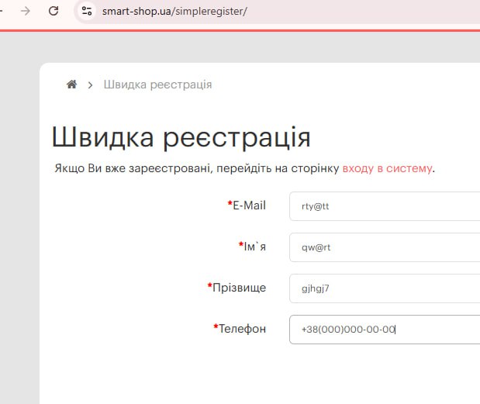Open the 'Швидка реєстрація' breadcrumb item

pyautogui.click(x=157, y=85)
